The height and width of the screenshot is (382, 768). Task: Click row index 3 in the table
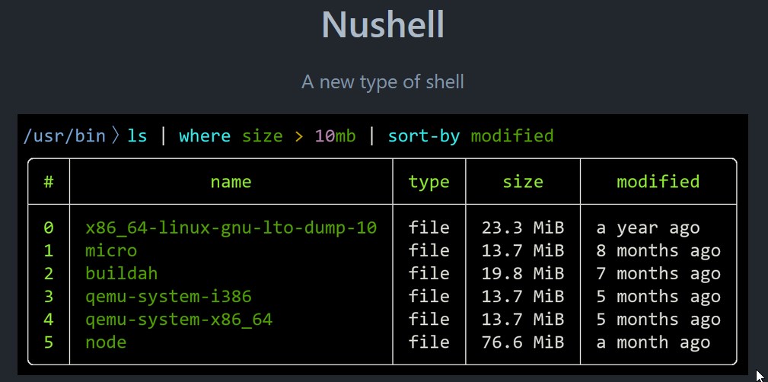pos(49,296)
